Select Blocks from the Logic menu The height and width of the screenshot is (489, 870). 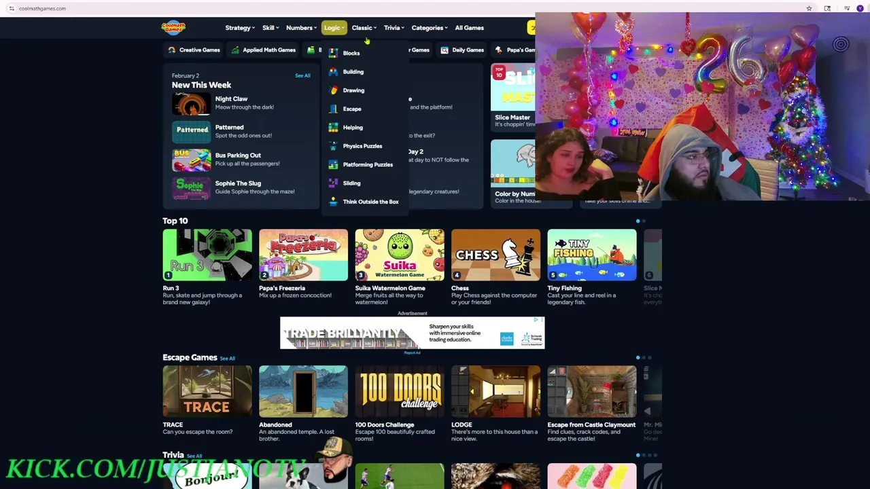pos(351,53)
